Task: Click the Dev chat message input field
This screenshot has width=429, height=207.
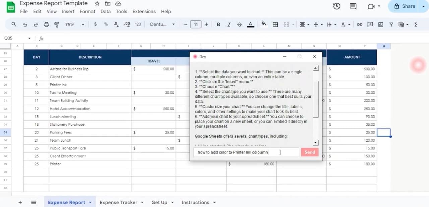Action: [246, 152]
